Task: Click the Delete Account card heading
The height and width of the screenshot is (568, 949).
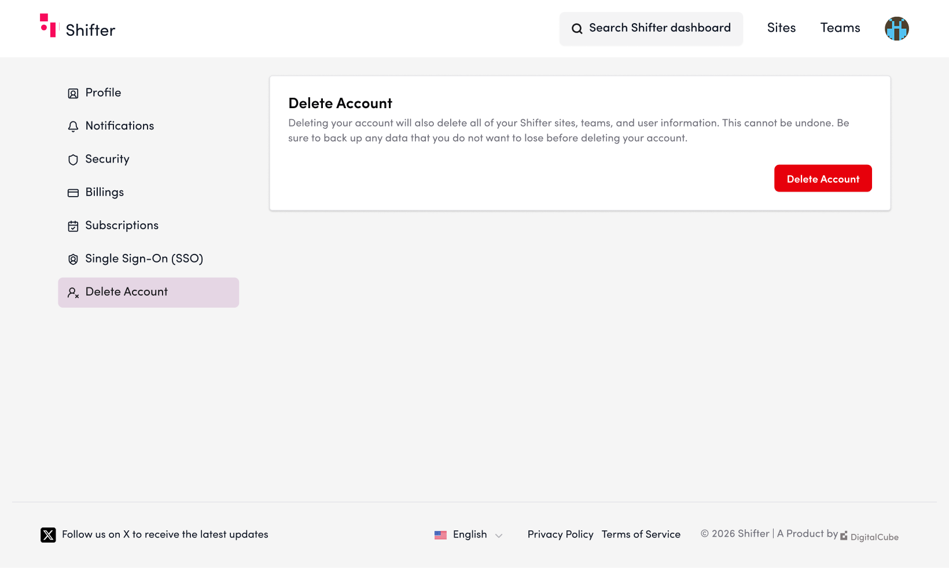Action: tap(340, 104)
